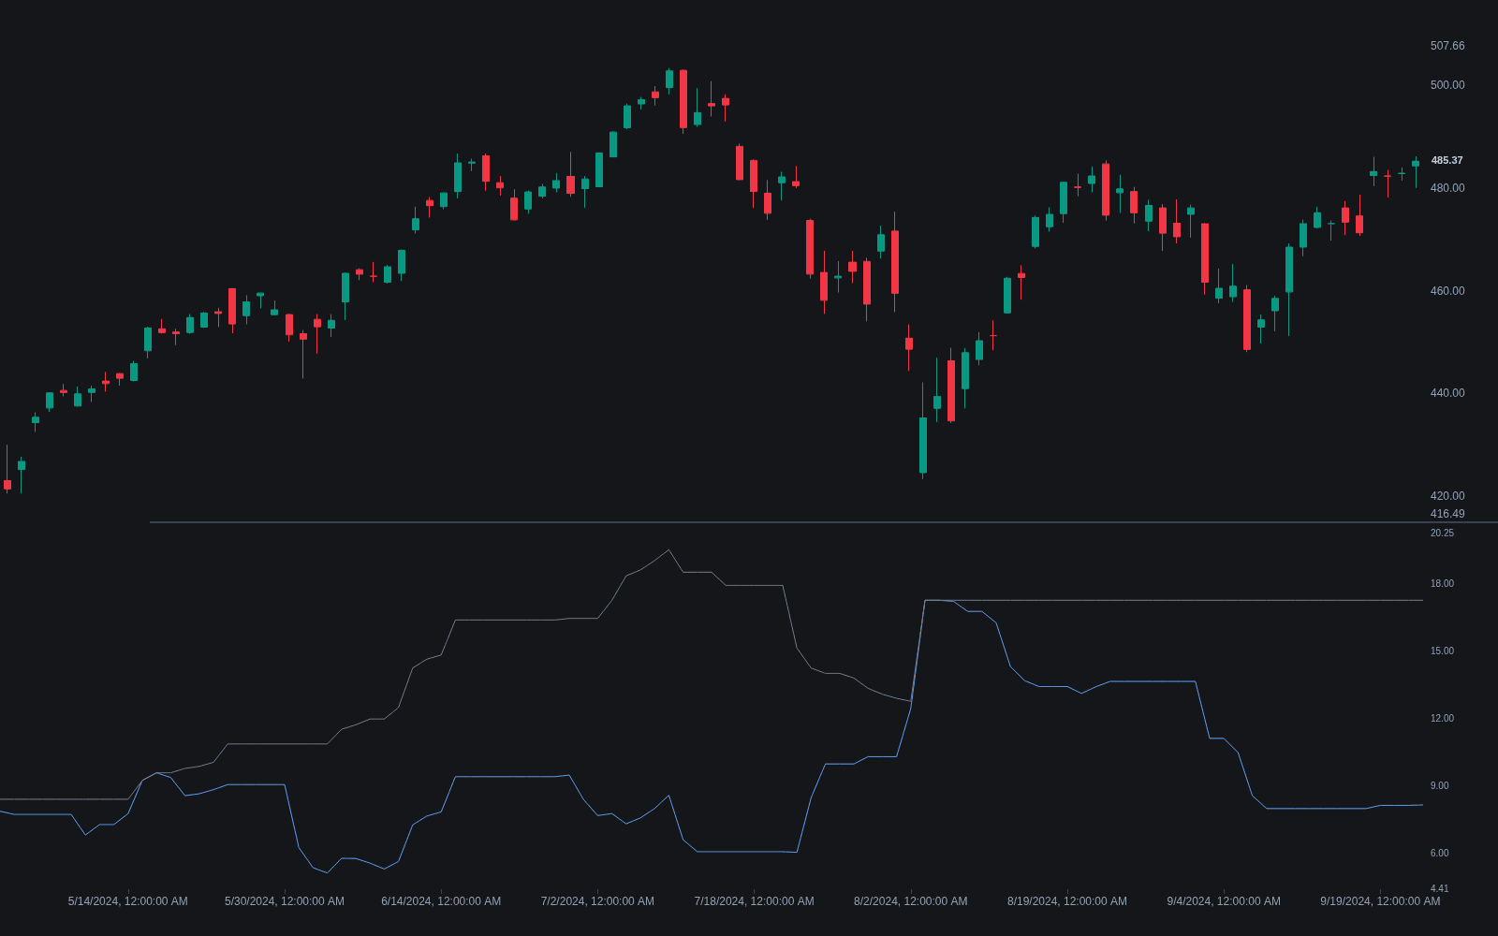Image resolution: width=1498 pixels, height=936 pixels.
Task: Select the 7/18/2024 date axis label
Action: click(754, 901)
